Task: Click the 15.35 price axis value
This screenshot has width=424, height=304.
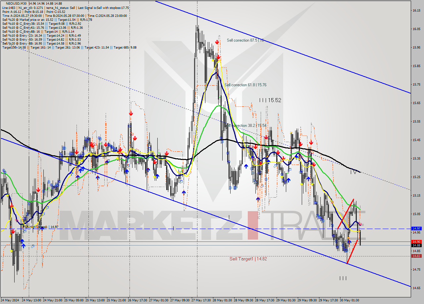Action: [x=416, y=159]
